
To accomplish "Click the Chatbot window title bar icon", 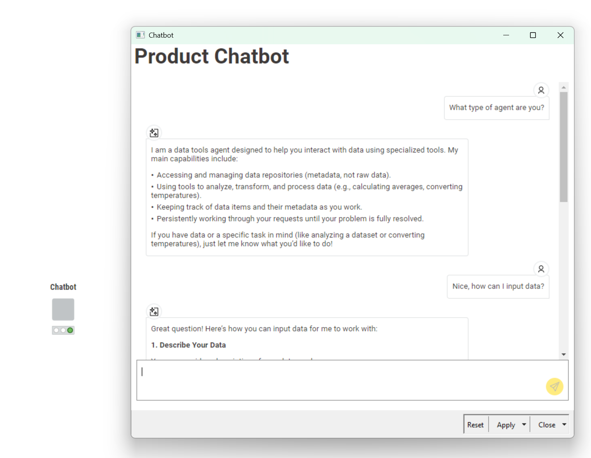I will pos(140,35).
